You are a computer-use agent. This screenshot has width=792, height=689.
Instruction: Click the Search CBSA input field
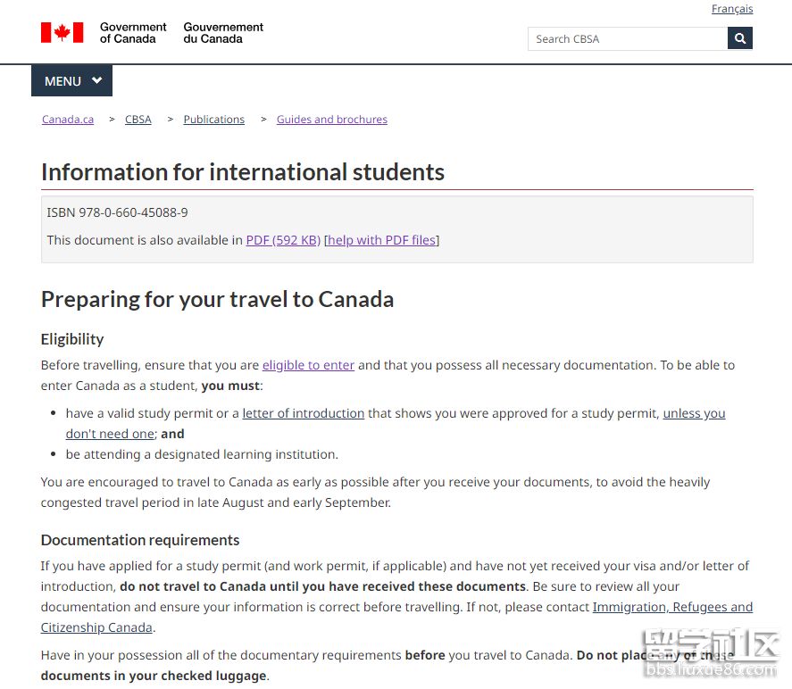pyautogui.click(x=627, y=38)
